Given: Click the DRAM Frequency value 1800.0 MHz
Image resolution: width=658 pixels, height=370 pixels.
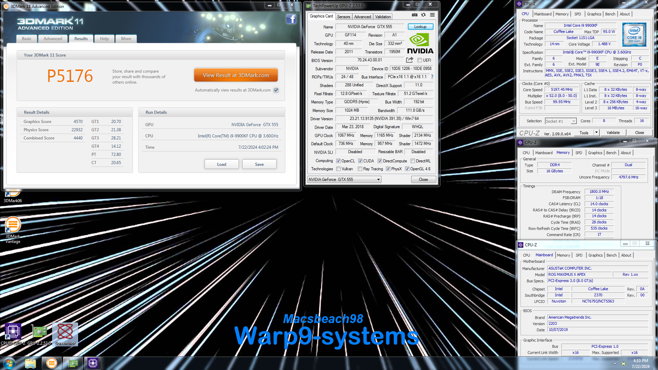Looking at the screenshot, I should coord(599,192).
